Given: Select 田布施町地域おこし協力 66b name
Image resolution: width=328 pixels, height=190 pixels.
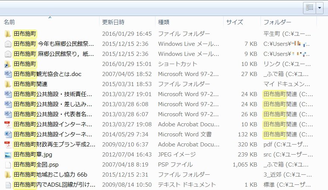Looking at the screenshot, I should coord(50,174).
